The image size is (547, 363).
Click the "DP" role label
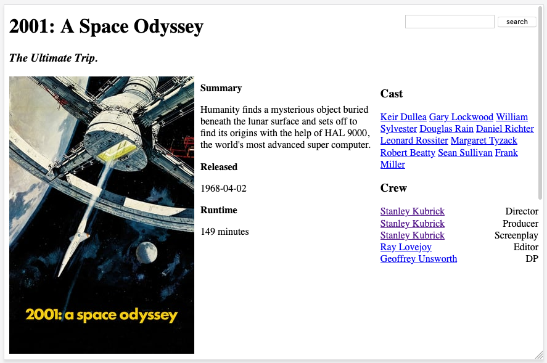pos(532,259)
